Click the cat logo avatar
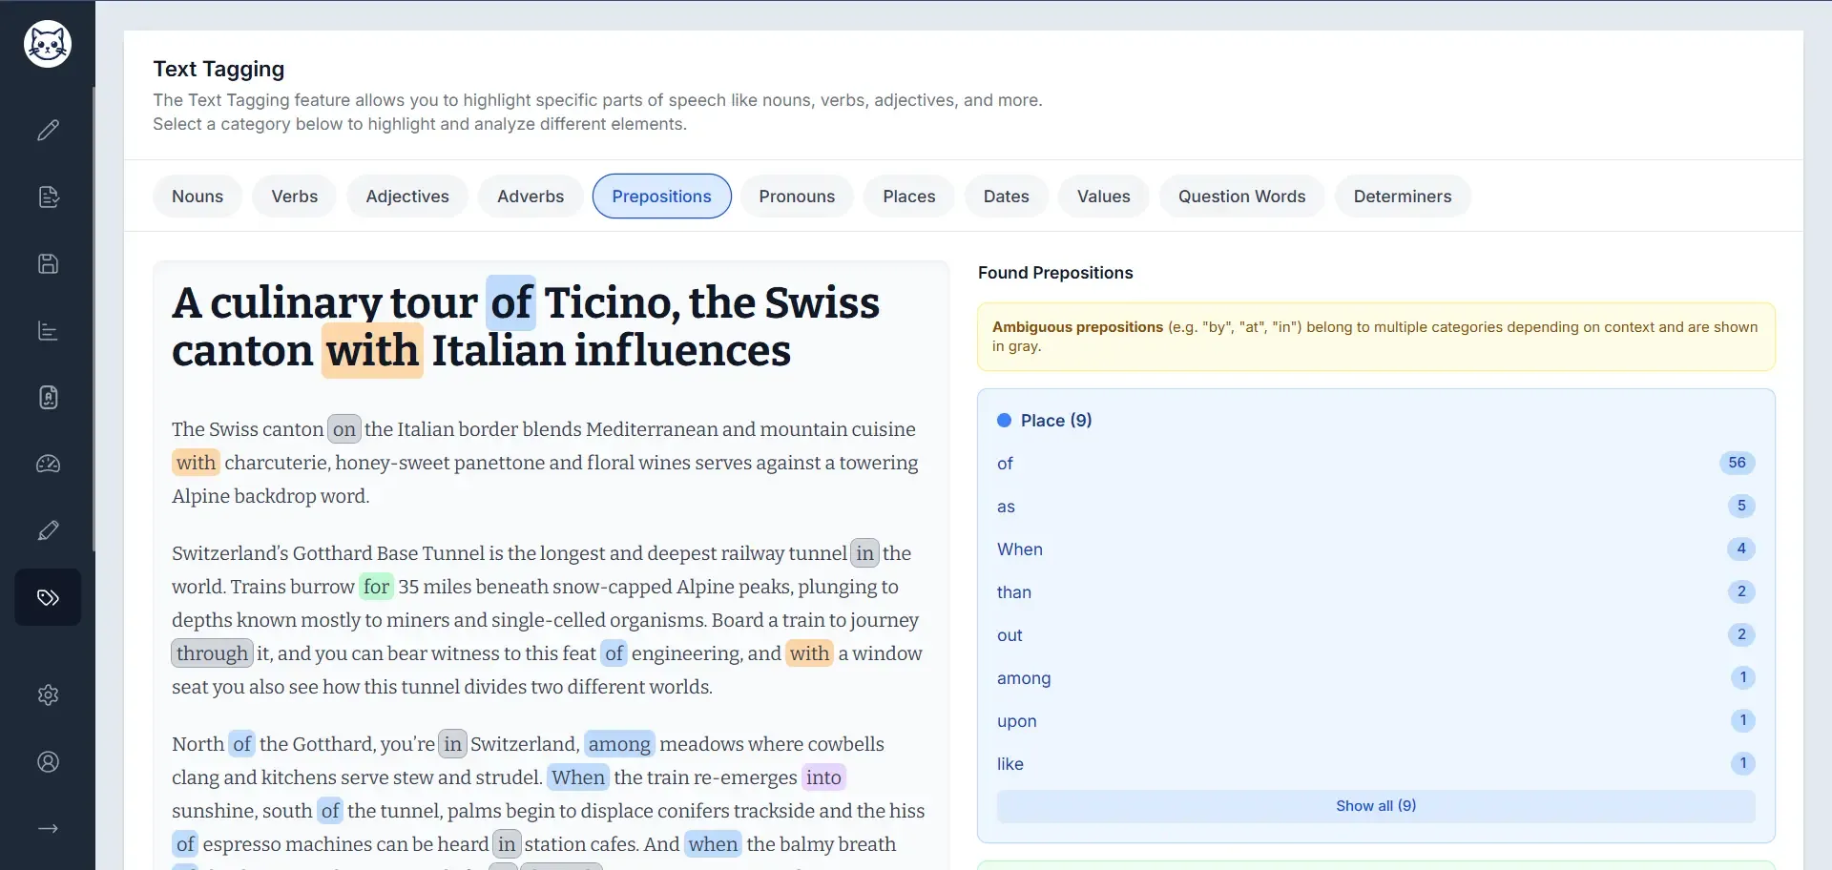Image resolution: width=1832 pixels, height=870 pixels. point(48,44)
